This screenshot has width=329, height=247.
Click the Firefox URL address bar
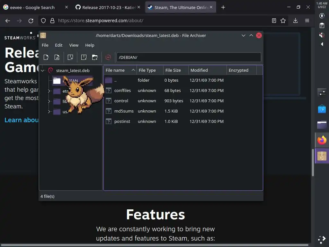click(x=164, y=21)
